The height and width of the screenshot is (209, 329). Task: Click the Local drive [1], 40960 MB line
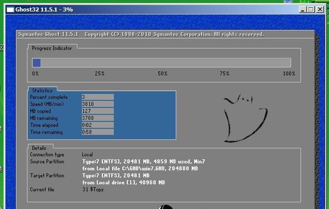pyautogui.click(x=124, y=182)
